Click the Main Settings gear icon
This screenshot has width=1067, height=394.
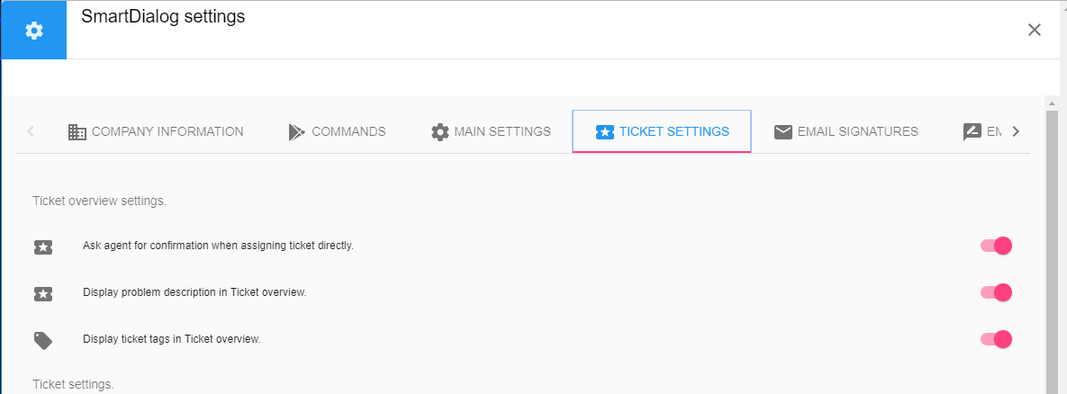(440, 132)
